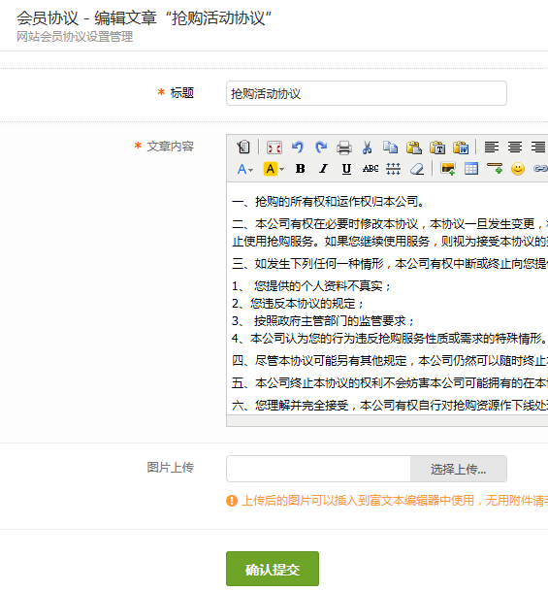Toggle italic formatting
The image size is (548, 591).
(324, 169)
